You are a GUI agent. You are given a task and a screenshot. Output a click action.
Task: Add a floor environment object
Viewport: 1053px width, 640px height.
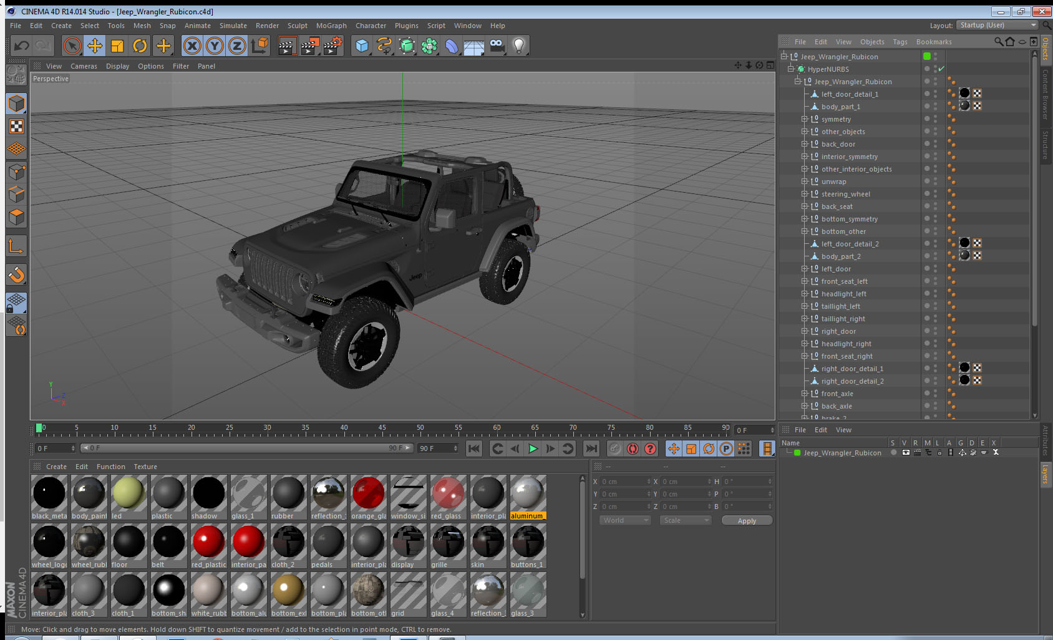(474, 46)
